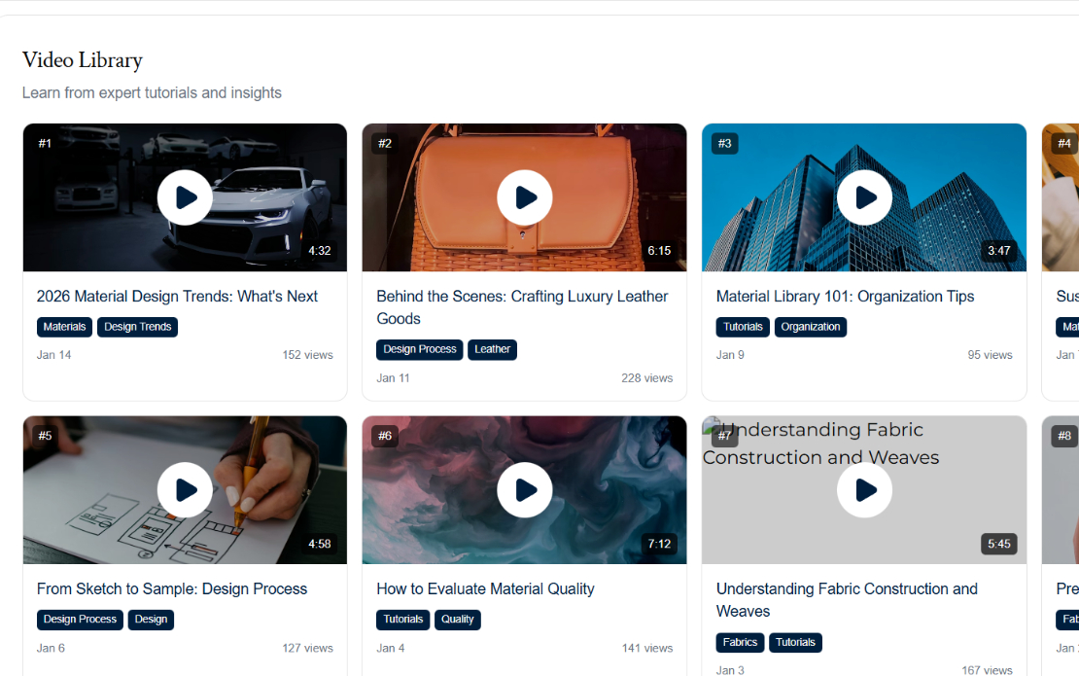Select the Design Process tag under Leather Goods video

click(x=420, y=350)
